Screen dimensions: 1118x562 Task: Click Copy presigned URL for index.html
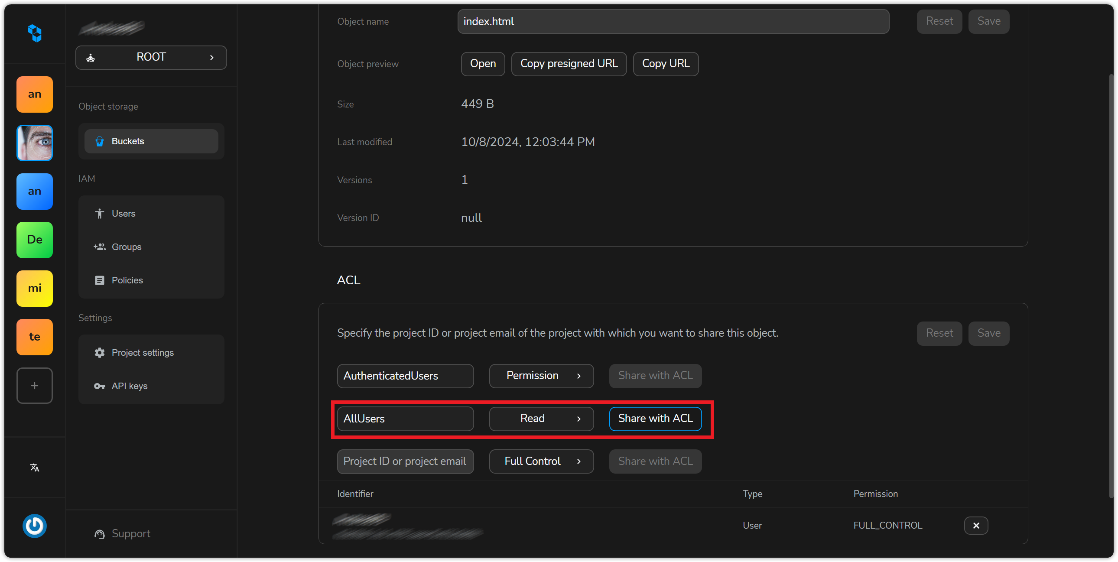point(569,64)
